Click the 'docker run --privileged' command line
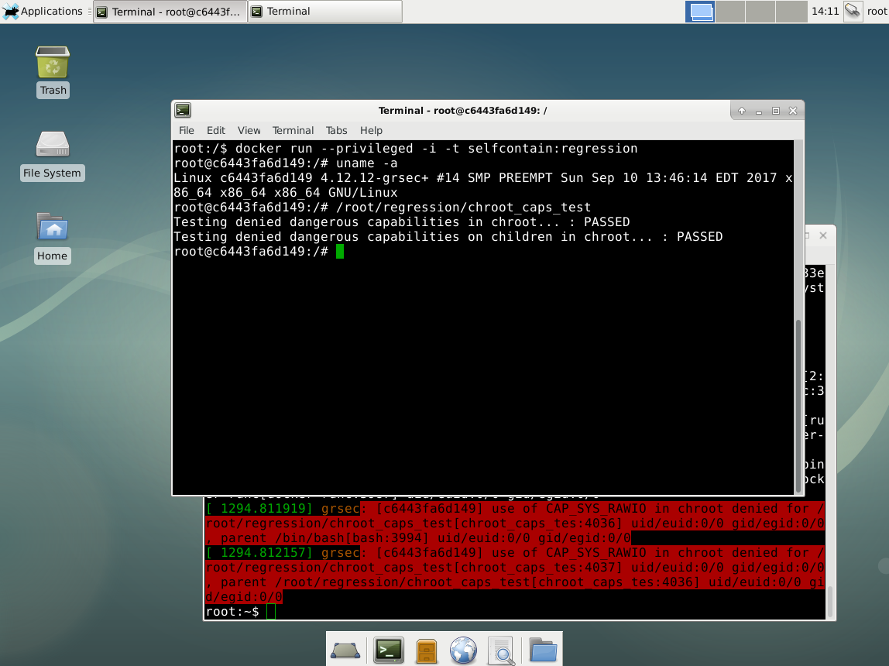Screen dimensions: 889x666 [405, 149]
